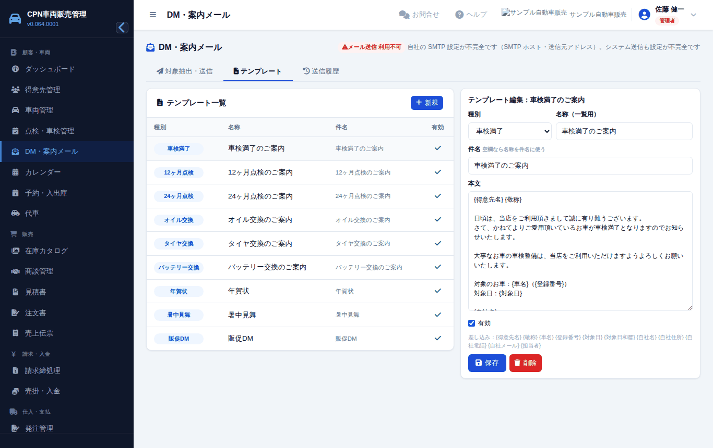Click the 得意先管理 people icon
Viewport: 713px width, 448px height.
(15, 90)
